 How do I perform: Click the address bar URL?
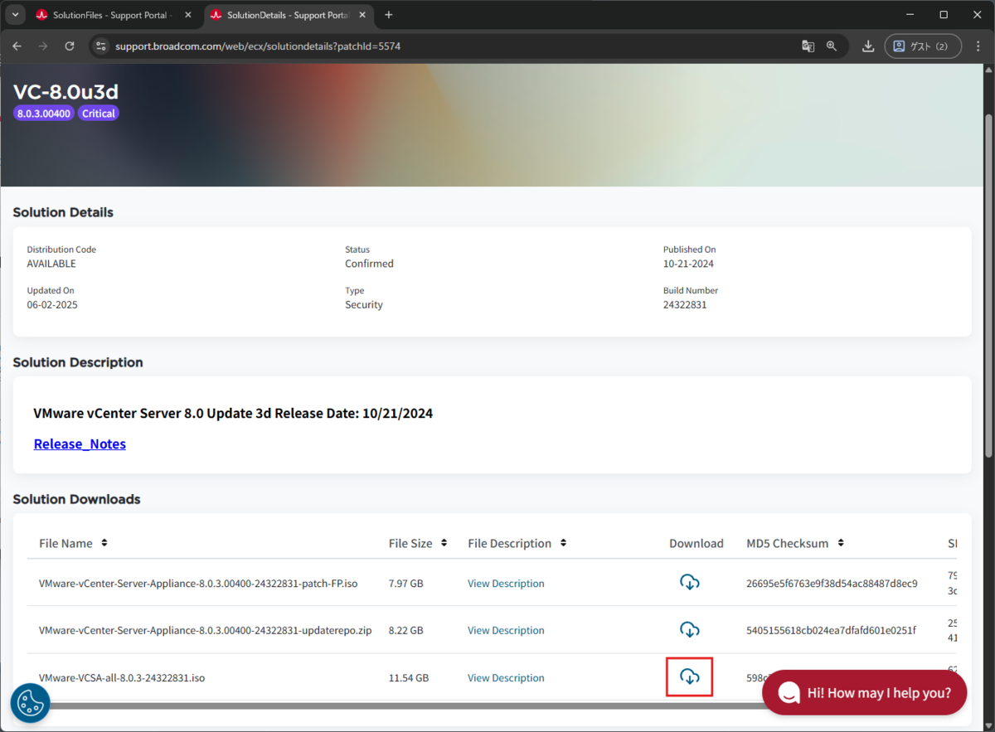tap(258, 46)
